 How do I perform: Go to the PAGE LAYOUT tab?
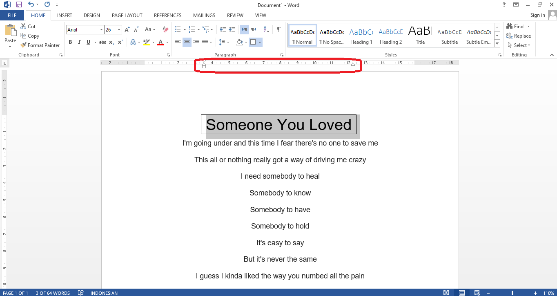pyautogui.click(x=127, y=16)
